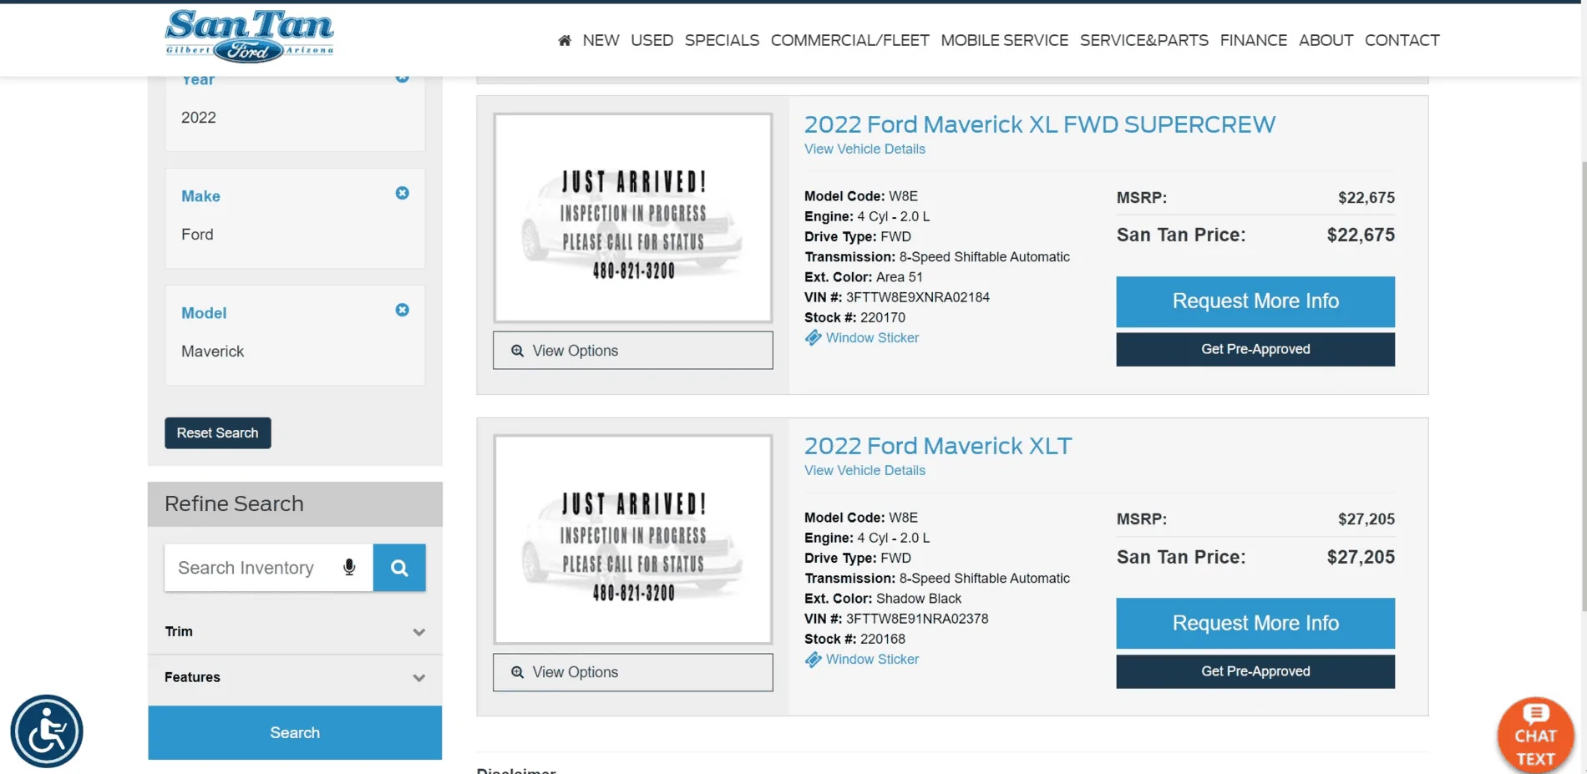1587x774 pixels.
Task: Click Window Sticker tag icon for Maverick XLT
Action: 813,660
